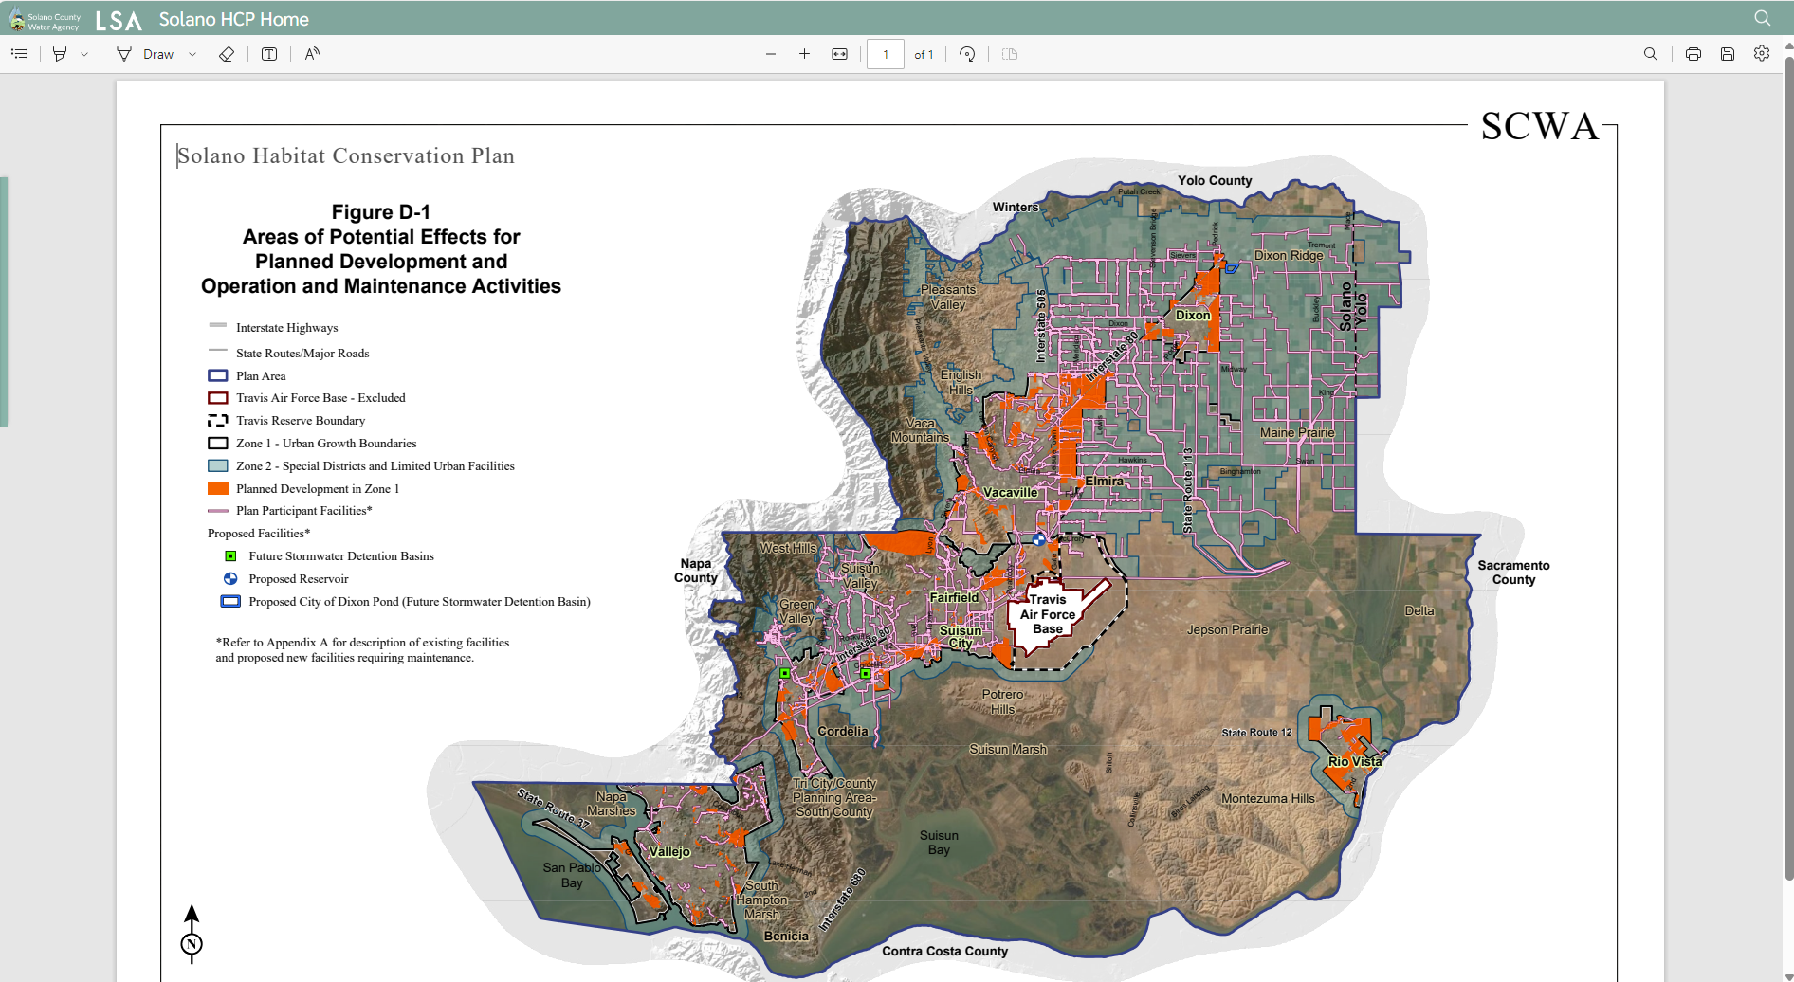The width and height of the screenshot is (1794, 982).
Task: Go to Solano HCP Home
Action: [234, 19]
